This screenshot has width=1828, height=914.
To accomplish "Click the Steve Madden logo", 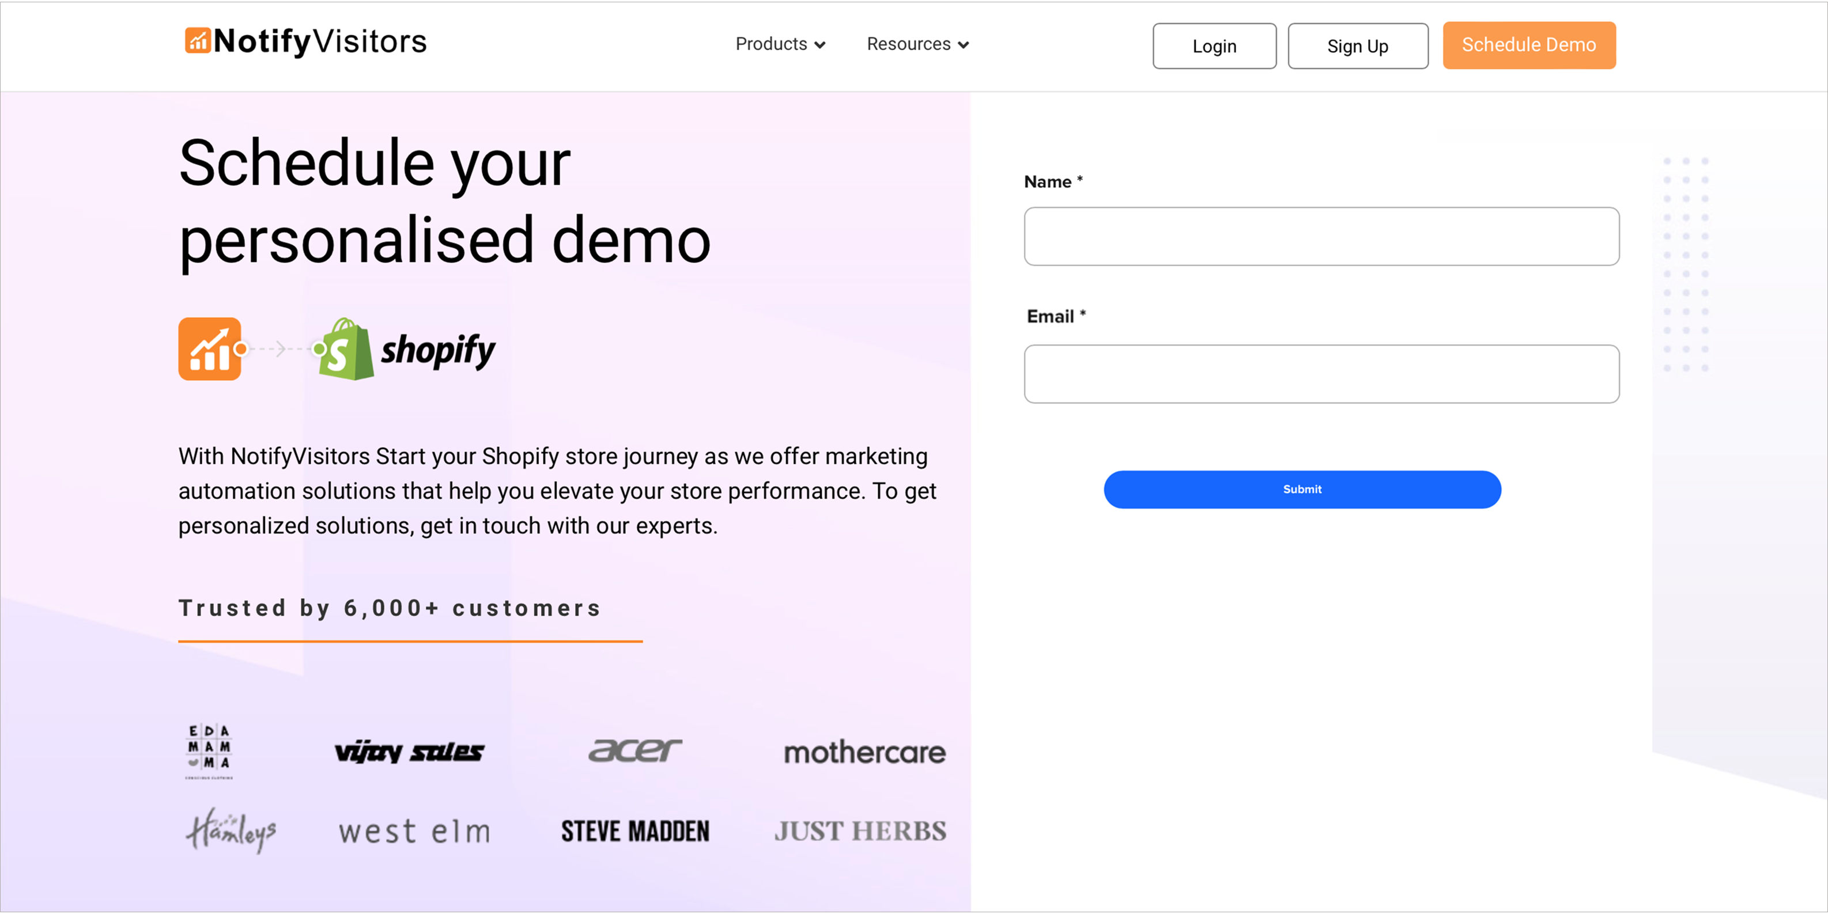I will click(635, 831).
